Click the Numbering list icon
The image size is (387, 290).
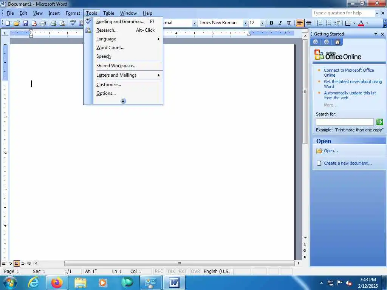320,23
